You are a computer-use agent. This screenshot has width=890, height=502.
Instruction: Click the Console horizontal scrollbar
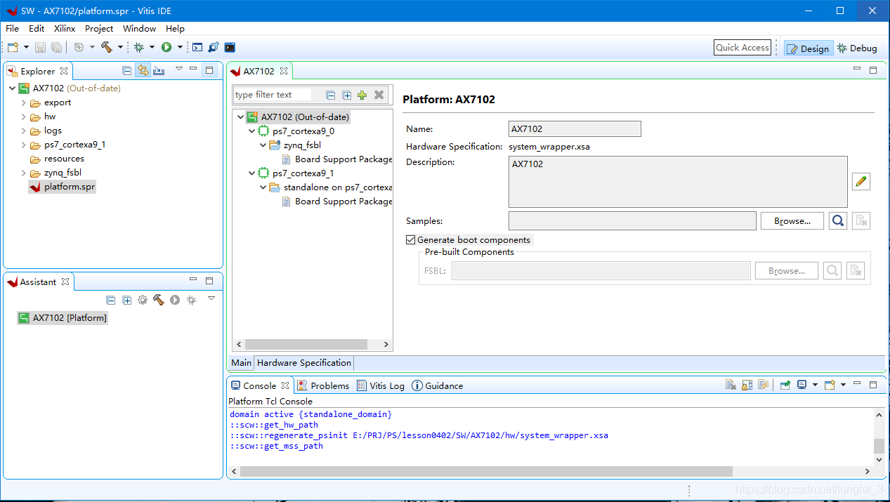click(x=486, y=471)
